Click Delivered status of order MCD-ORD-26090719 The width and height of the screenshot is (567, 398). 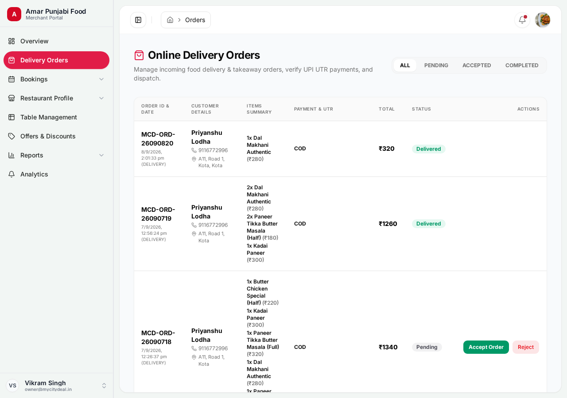(x=428, y=224)
